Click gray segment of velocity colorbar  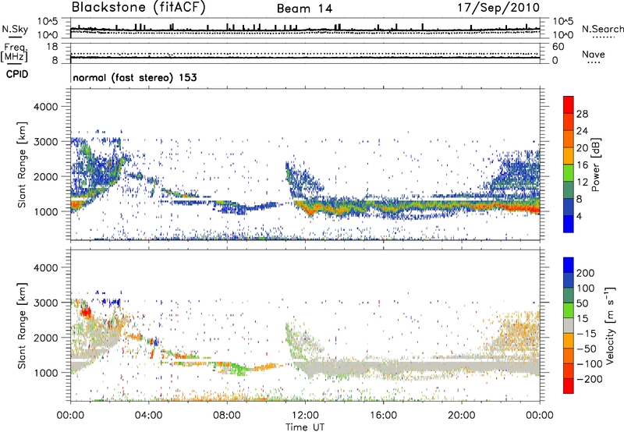[569, 325]
